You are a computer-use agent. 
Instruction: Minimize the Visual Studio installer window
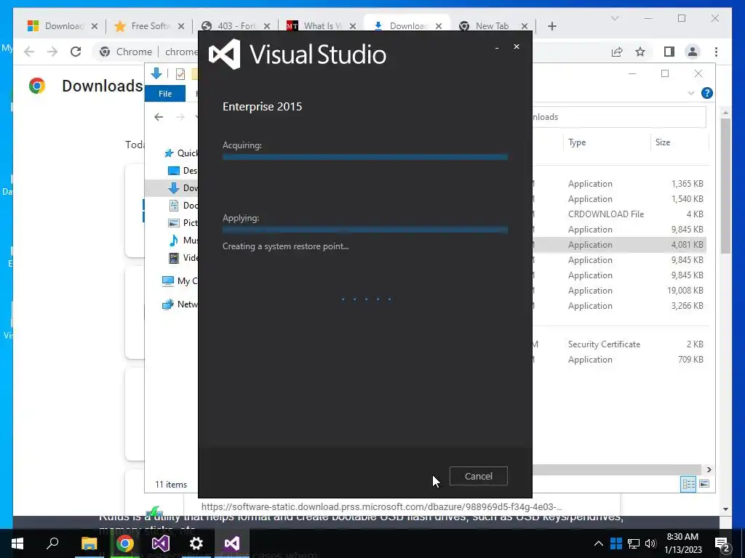496,47
